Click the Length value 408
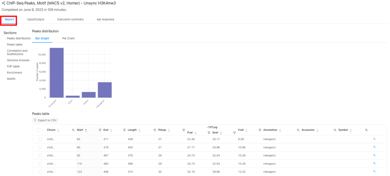 130,139
